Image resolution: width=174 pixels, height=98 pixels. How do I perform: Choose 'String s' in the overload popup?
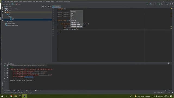(x=76, y=24)
